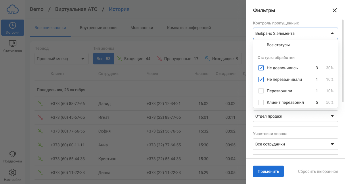Uncheck the Не перезванивали checkbox
The width and height of the screenshot is (345, 184).
click(x=261, y=79)
